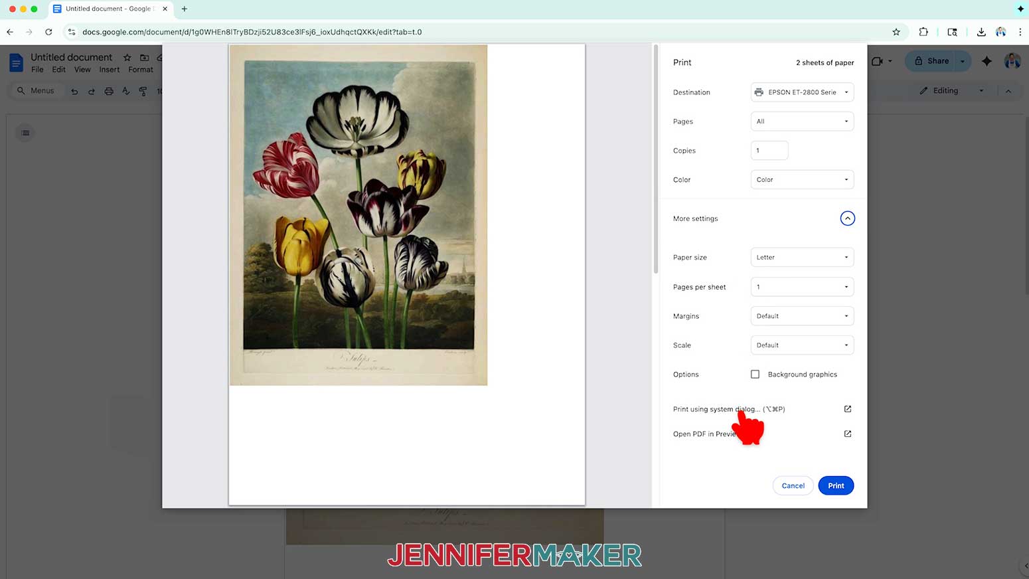Open the Color dropdown
The width and height of the screenshot is (1029, 579).
point(802,180)
